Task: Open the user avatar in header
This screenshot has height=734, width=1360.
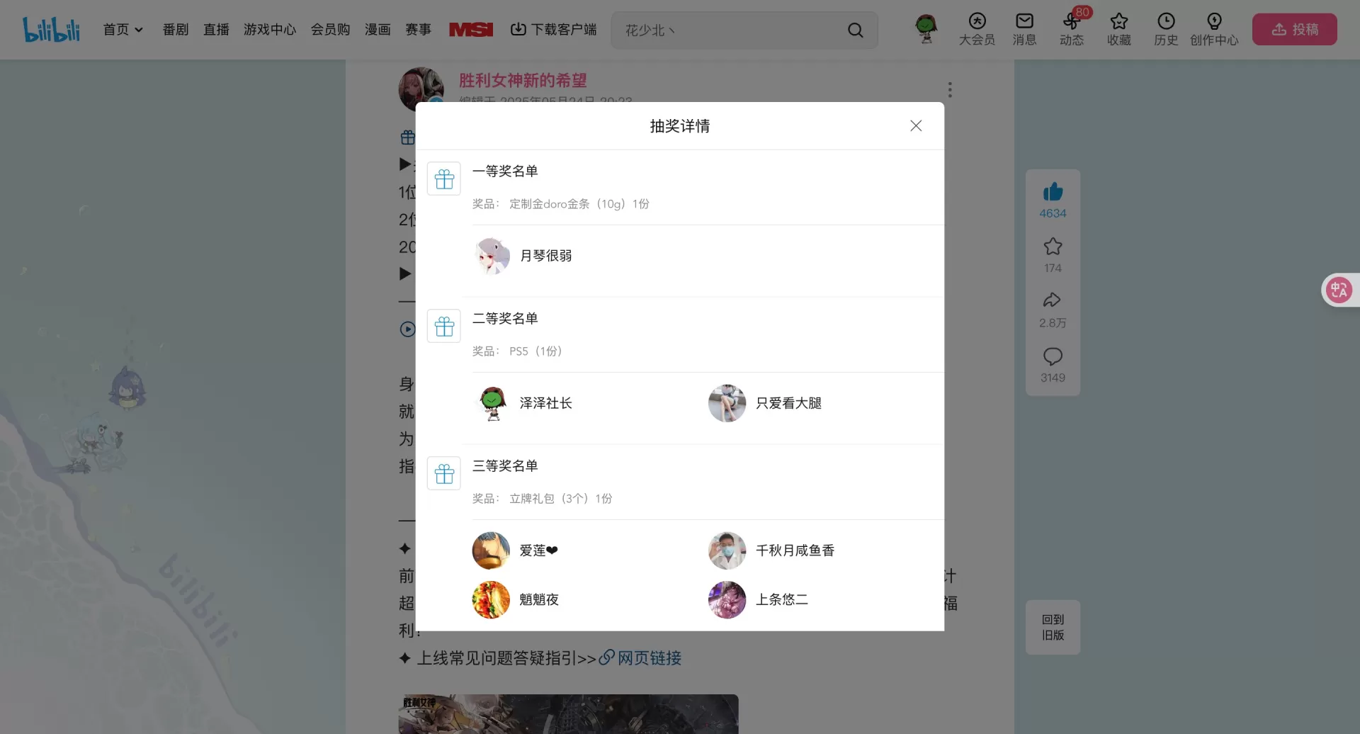Action: click(x=926, y=29)
